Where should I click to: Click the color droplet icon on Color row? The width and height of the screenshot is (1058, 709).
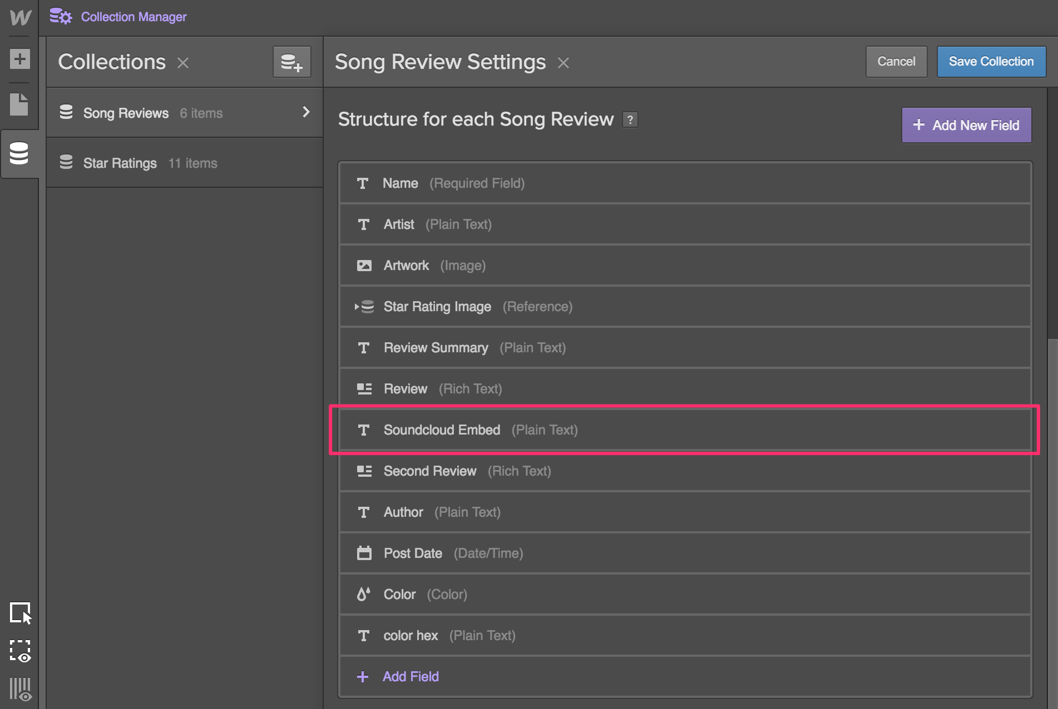[363, 594]
